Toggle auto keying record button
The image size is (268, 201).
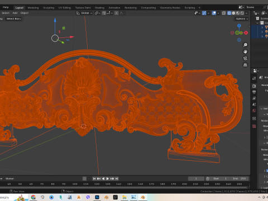point(84,179)
